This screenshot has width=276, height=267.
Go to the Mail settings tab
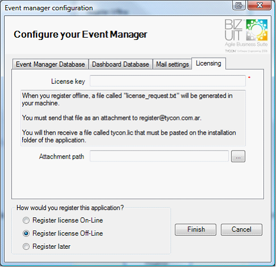click(x=172, y=64)
